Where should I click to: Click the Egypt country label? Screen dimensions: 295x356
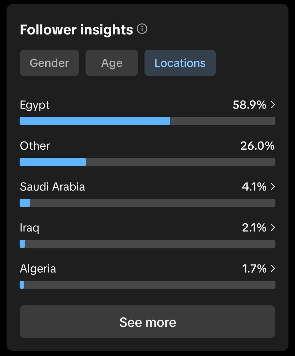coord(35,105)
